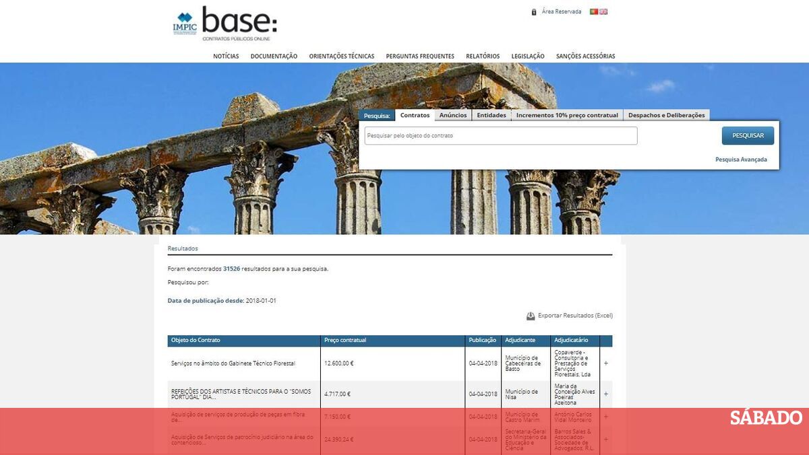
Task: Switch to the Entidades tab
Action: 491,115
